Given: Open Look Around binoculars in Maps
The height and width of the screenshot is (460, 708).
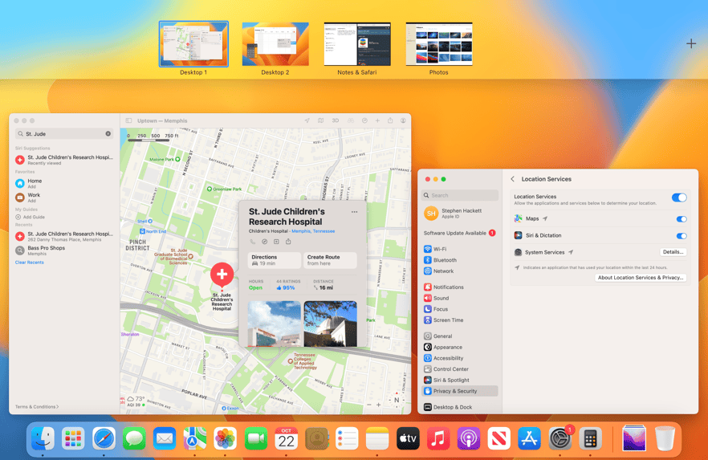Looking at the screenshot, I should click(x=350, y=120).
